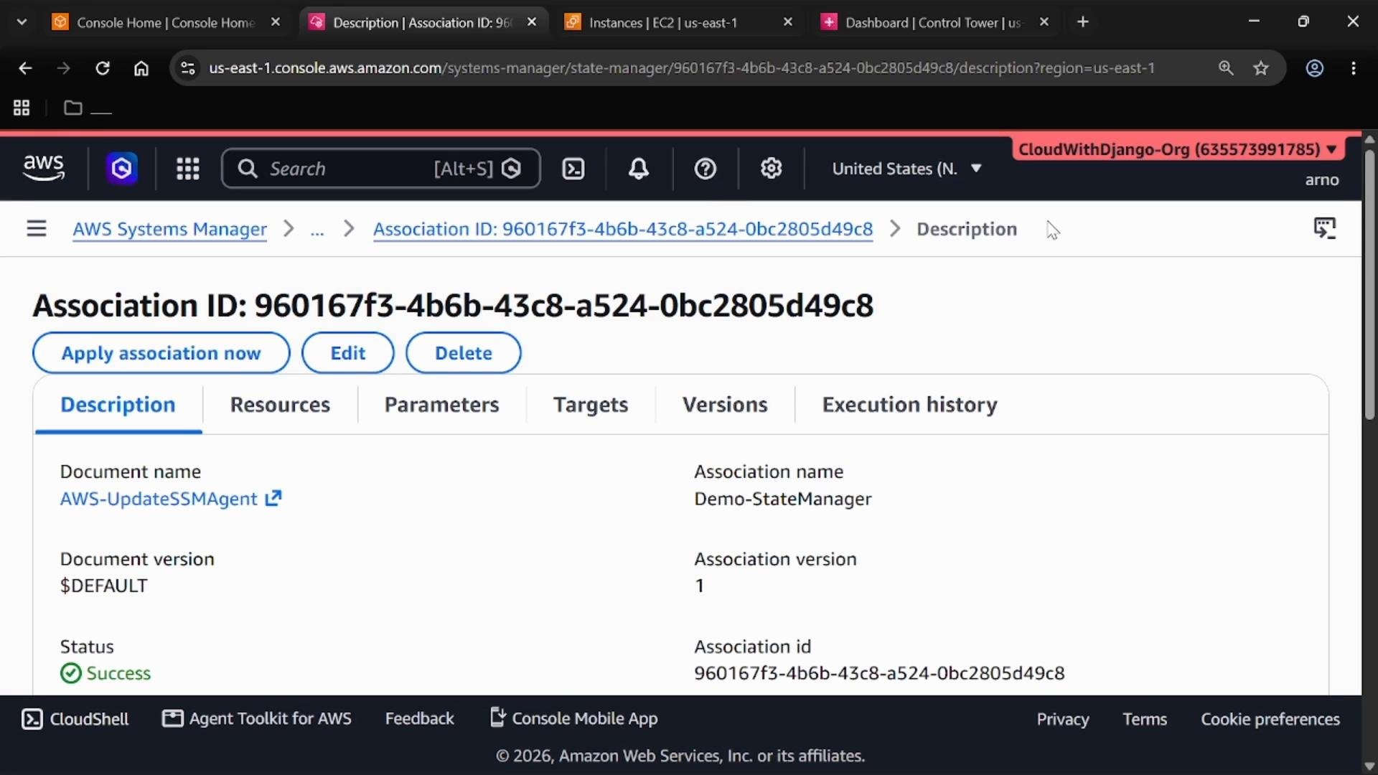Open the AWS Systems Manager breadcrumb link

(x=170, y=229)
